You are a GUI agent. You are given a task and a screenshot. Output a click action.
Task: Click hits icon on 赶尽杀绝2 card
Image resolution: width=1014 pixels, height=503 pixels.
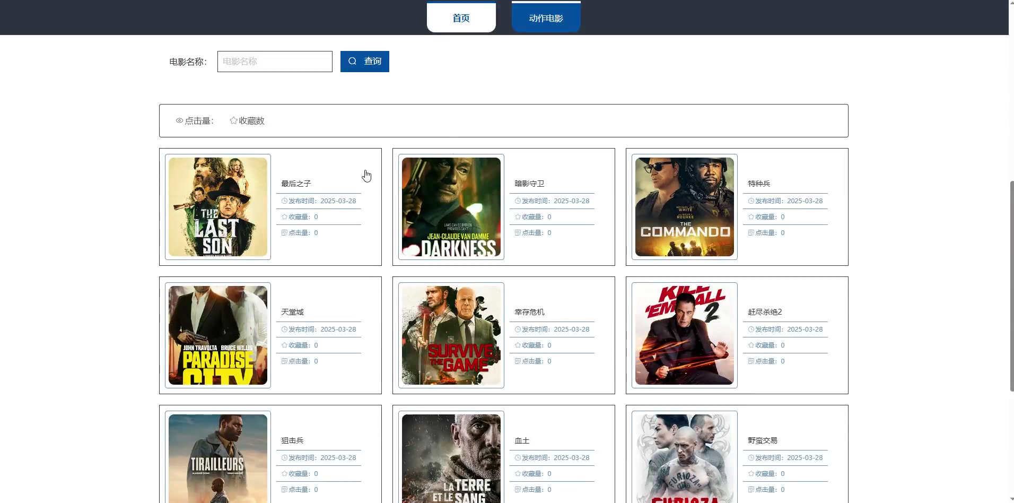751,361
